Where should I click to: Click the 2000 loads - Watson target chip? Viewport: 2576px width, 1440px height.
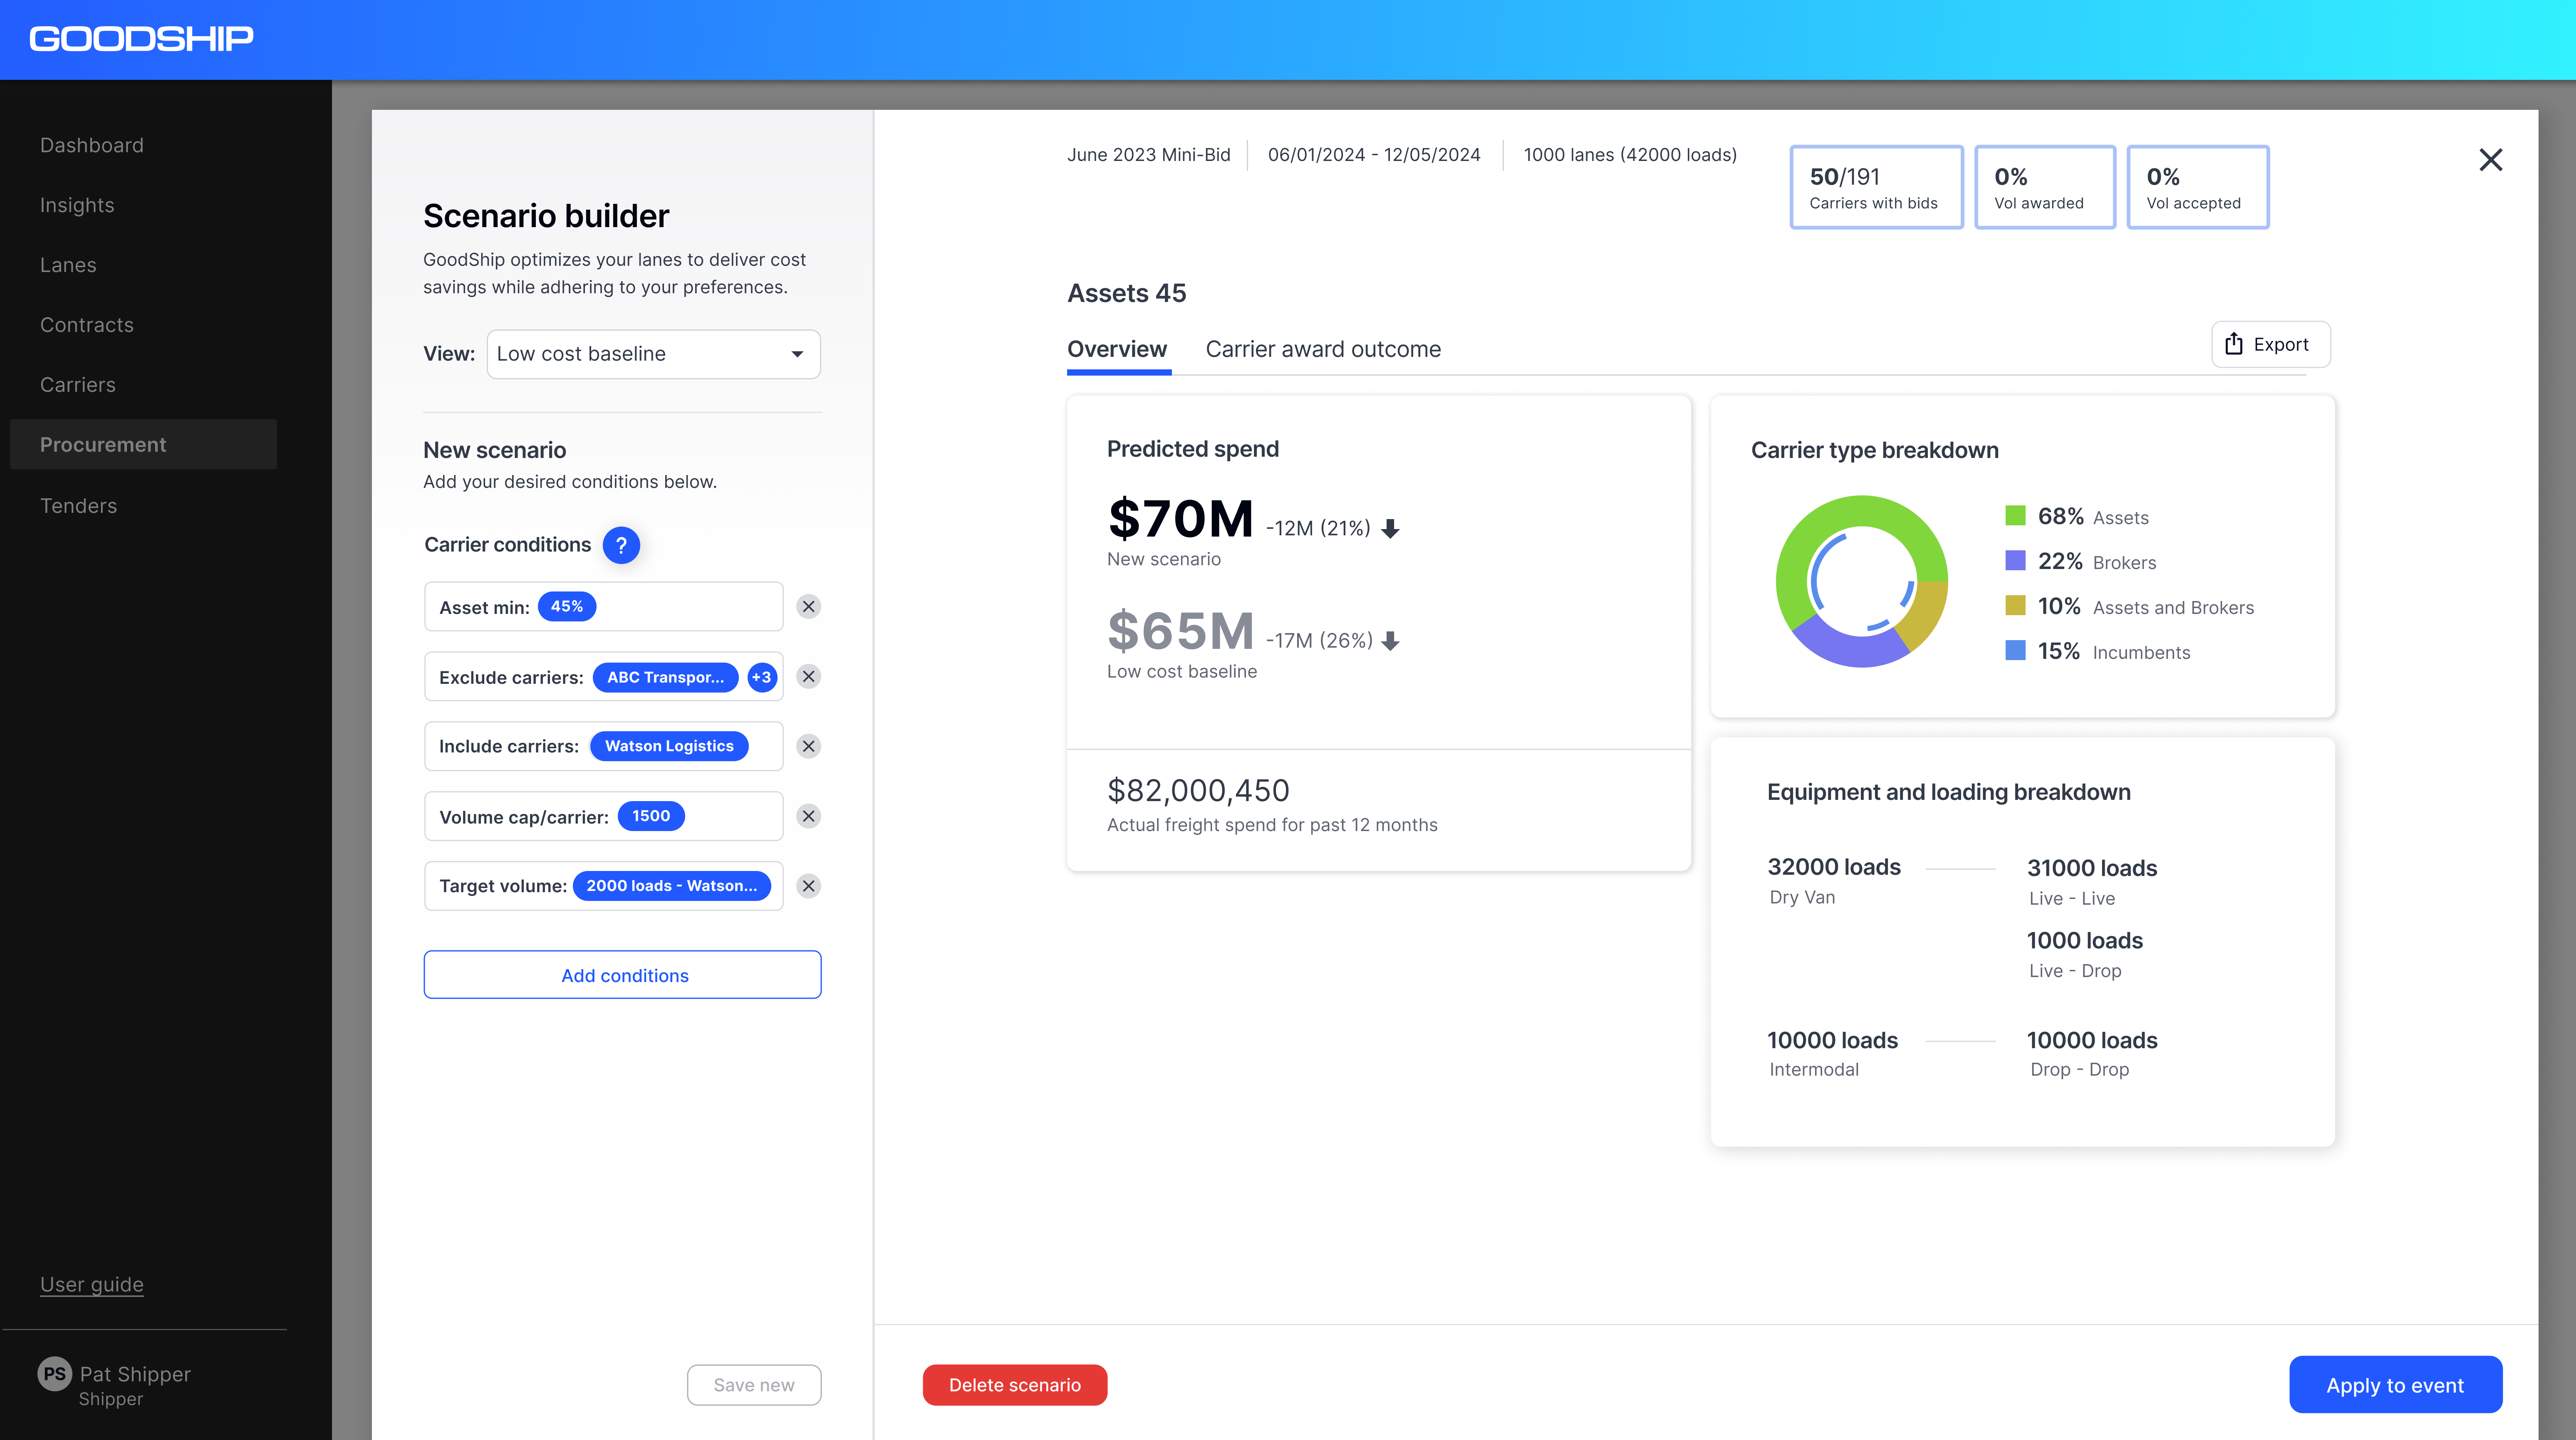672,886
